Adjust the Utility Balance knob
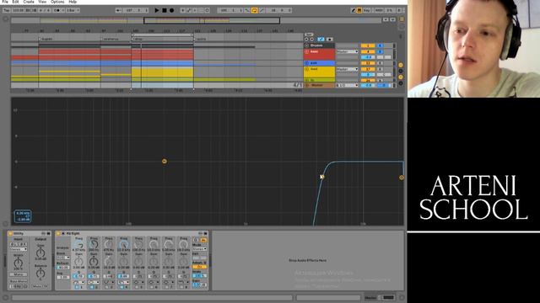This screenshot has width=540, height=303. [40, 274]
